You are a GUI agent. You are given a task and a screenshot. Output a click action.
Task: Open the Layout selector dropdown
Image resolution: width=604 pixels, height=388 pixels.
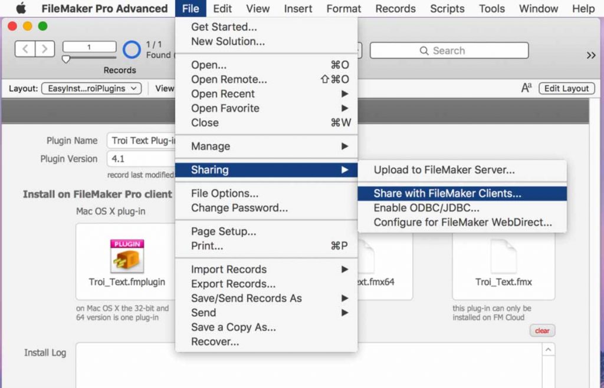(x=89, y=88)
